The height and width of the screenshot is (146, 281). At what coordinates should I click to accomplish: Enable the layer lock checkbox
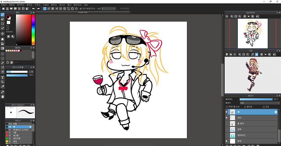coord(263,107)
